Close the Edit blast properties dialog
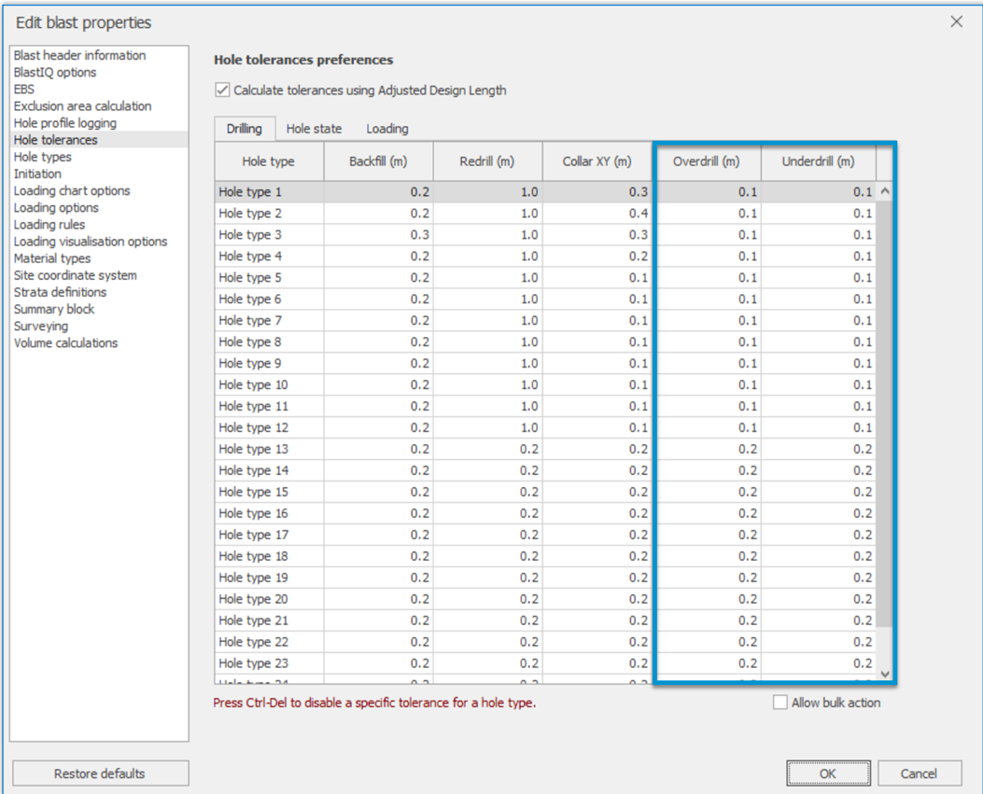The height and width of the screenshot is (794, 983). tap(956, 22)
